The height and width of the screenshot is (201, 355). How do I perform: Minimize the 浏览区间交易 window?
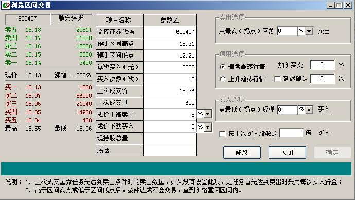coord(330,5)
